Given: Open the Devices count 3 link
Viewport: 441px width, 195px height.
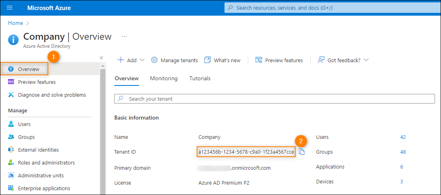Looking at the screenshot, I should [402, 181].
